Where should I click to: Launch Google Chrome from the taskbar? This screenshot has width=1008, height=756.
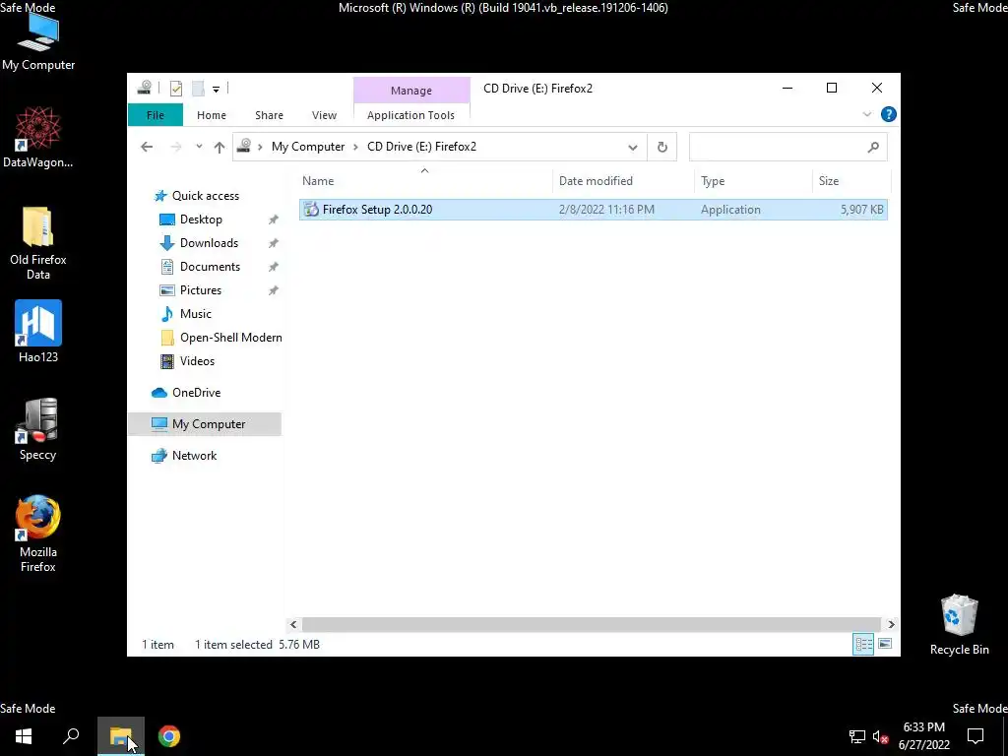(169, 736)
